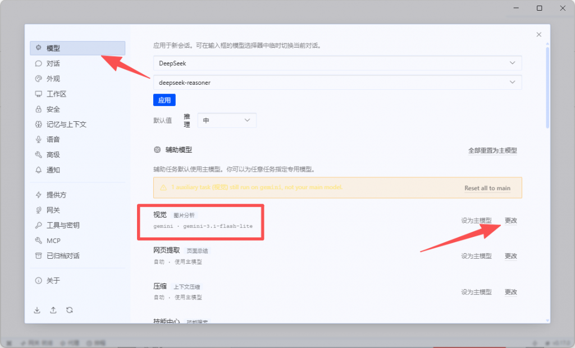Viewport: 575px width, 348px height.
Task: Maximize the application window
Action: (x=539, y=8)
